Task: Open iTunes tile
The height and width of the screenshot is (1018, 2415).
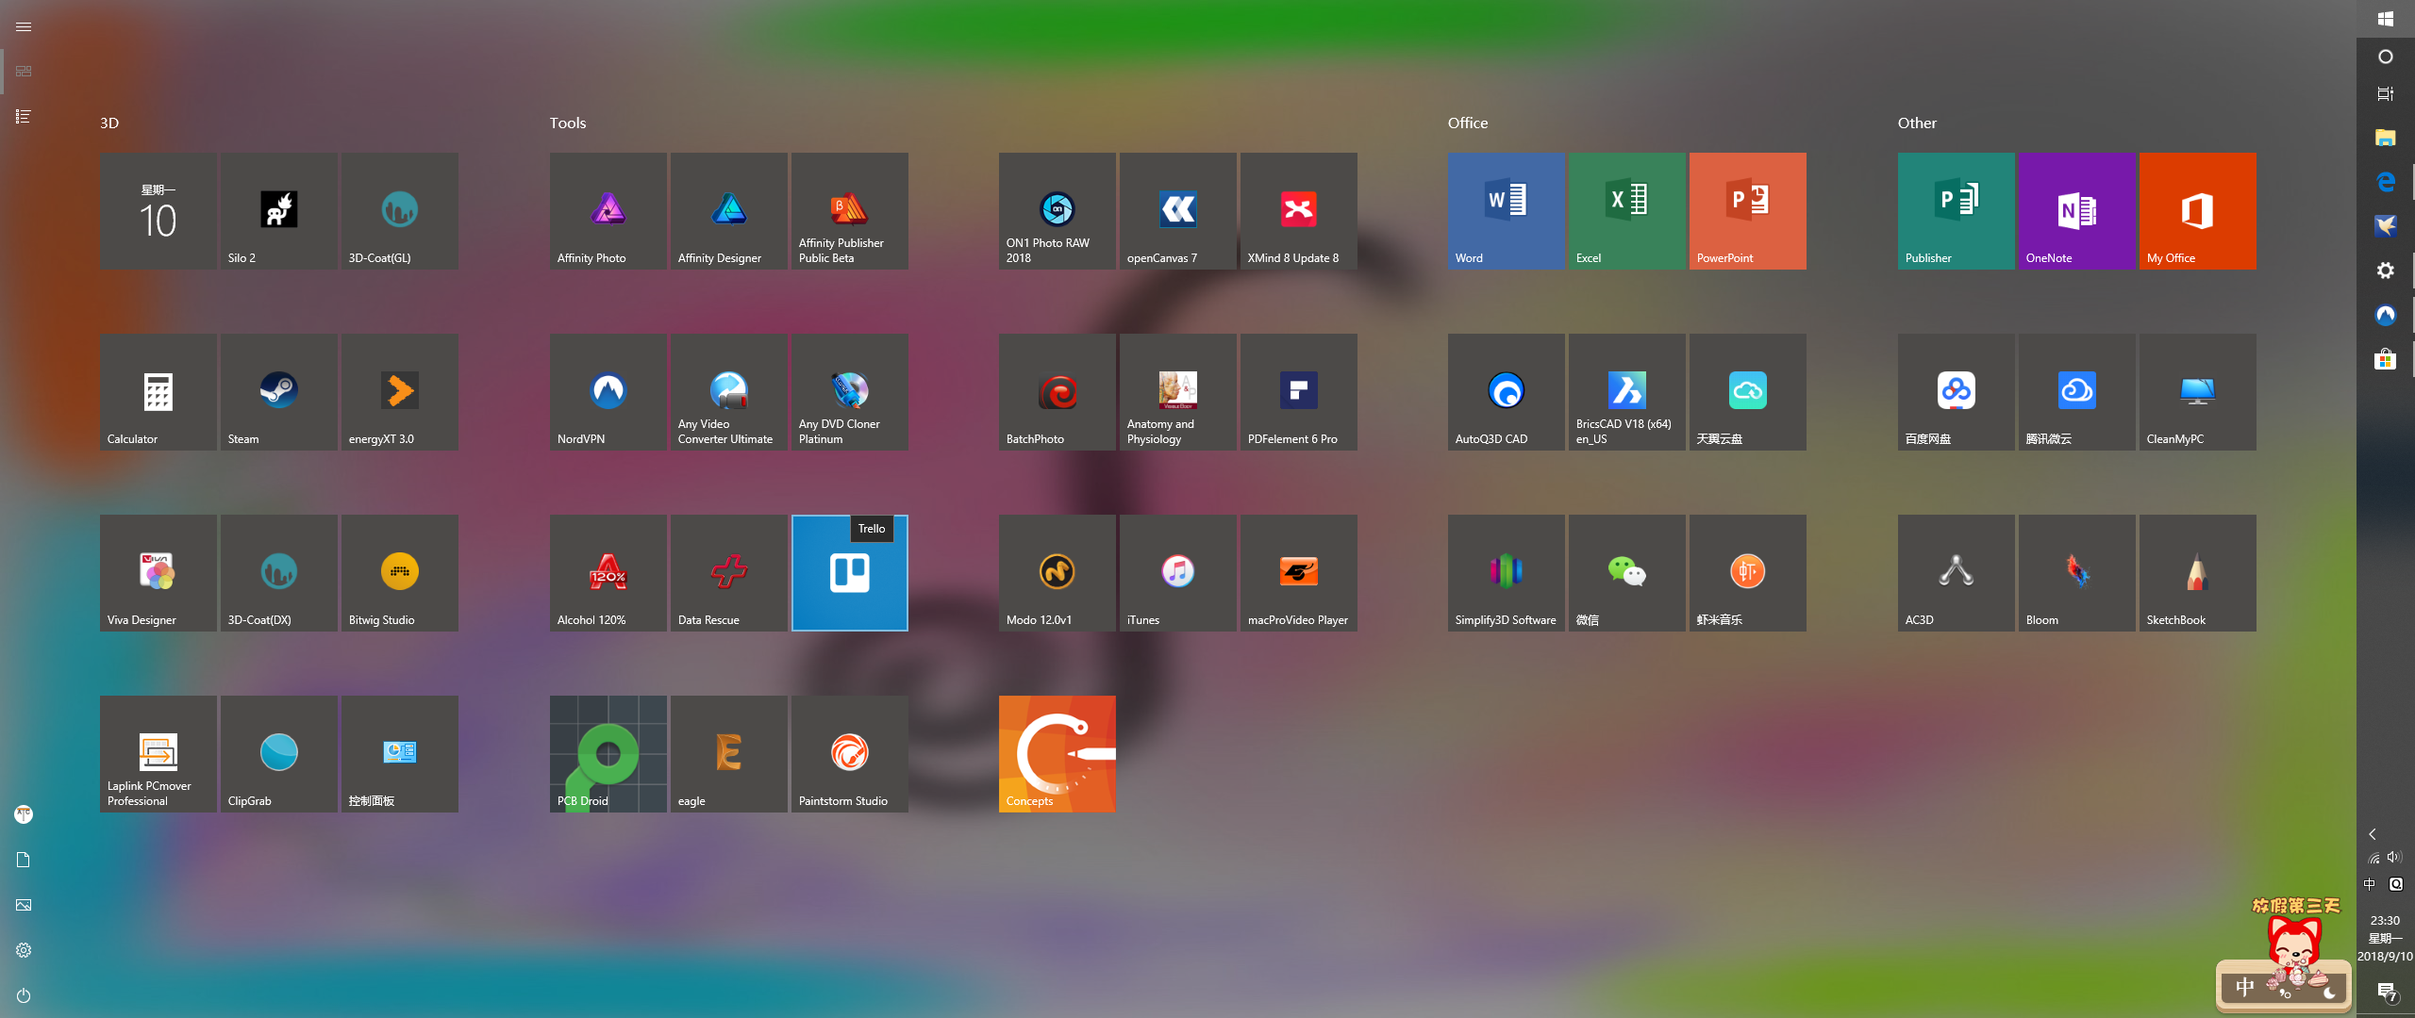Action: click(x=1177, y=573)
